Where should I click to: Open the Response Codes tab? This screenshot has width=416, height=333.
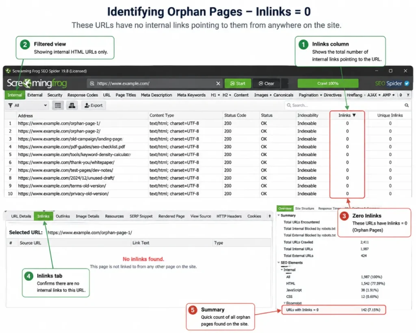(82, 95)
